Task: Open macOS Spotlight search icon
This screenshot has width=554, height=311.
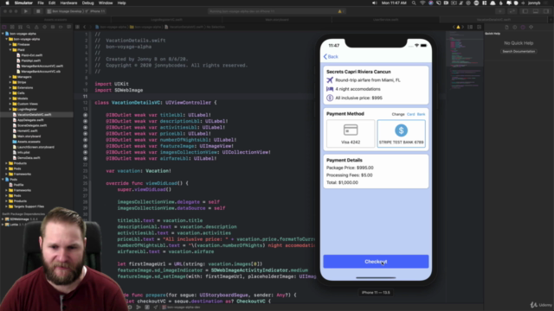Action: pos(414,3)
